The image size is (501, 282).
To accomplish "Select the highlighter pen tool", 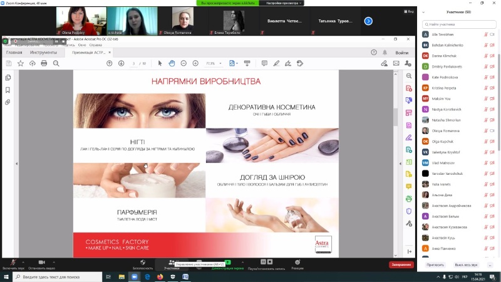I will 276,63.
